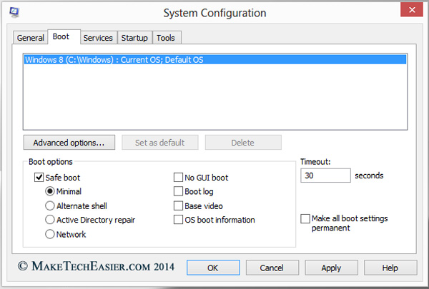429x289 pixels.
Task: Enable Make all boot settings permanent
Action: [x=306, y=218]
